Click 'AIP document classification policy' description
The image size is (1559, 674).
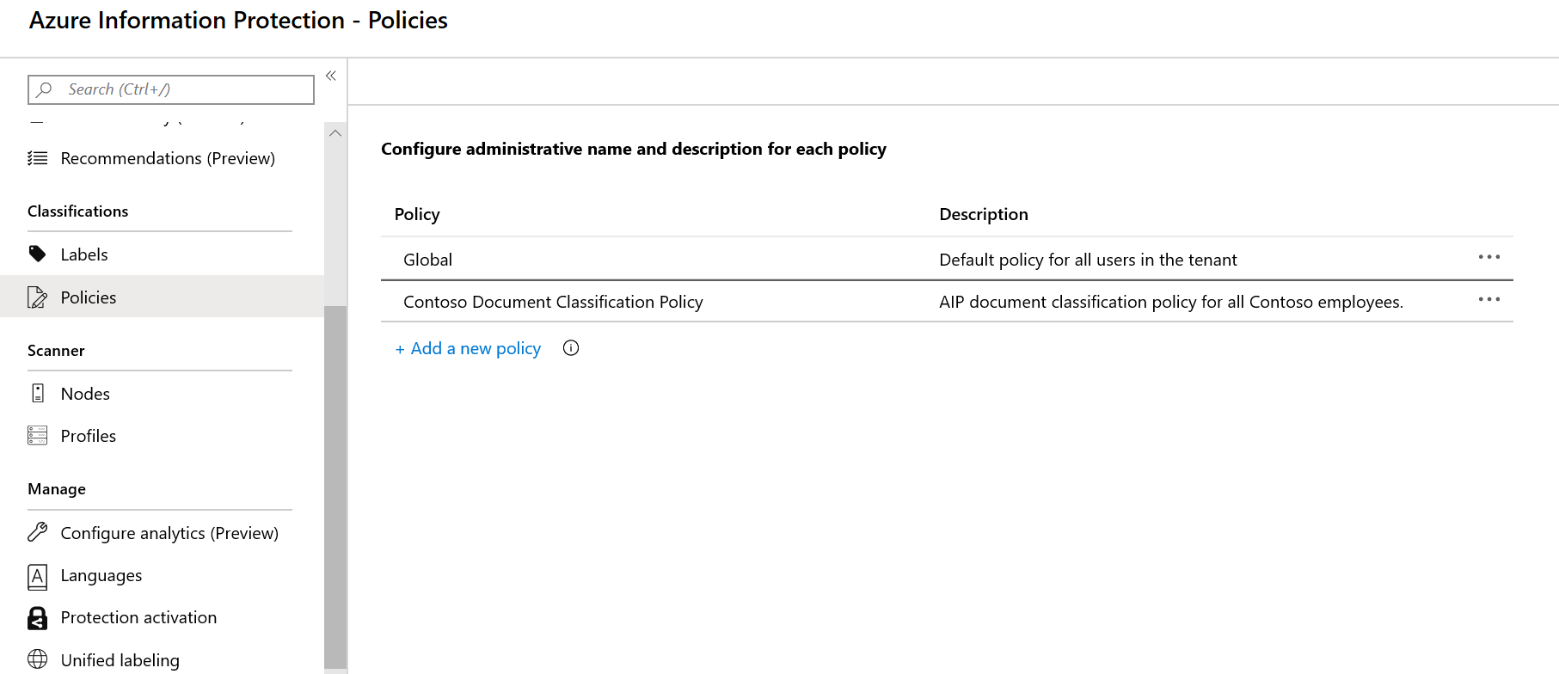pyautogui.click(x=1171, y=302)
